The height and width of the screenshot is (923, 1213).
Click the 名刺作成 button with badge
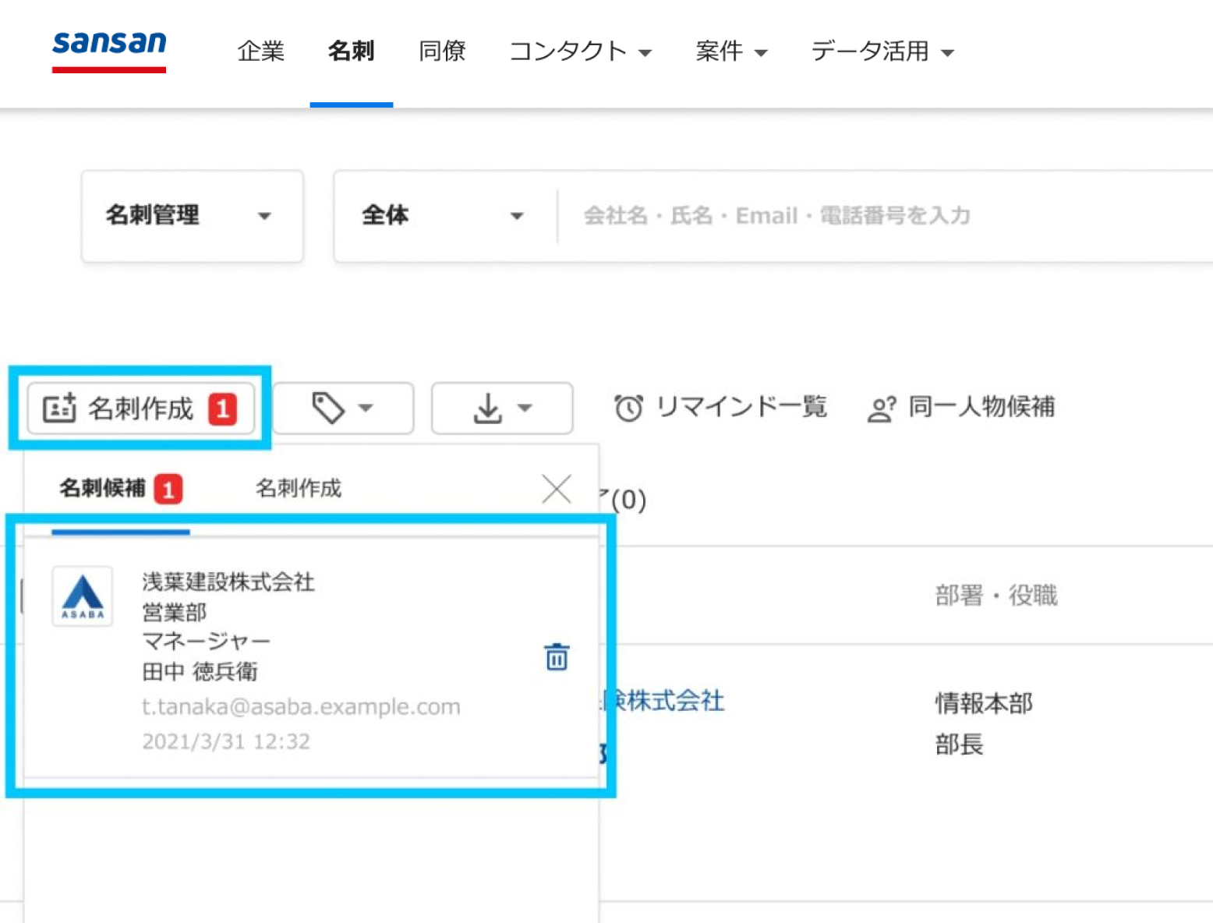tap(141, 408)
